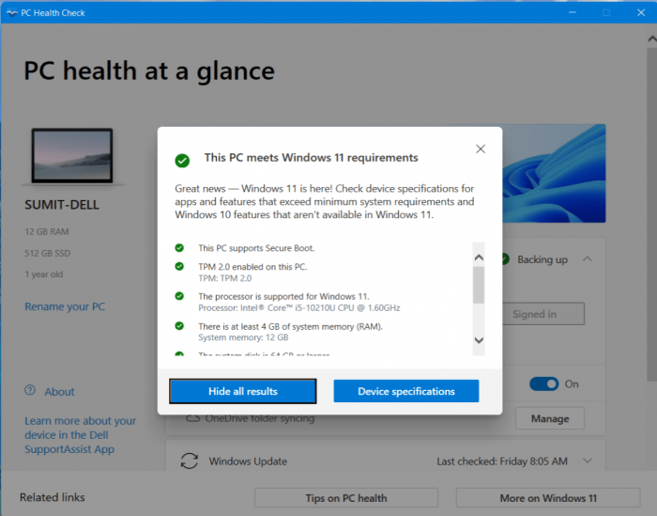The width and height of the screenshot is (657, 516).
Task: Close the Windows 11 requirements dialog
Action: coord(481,149)
